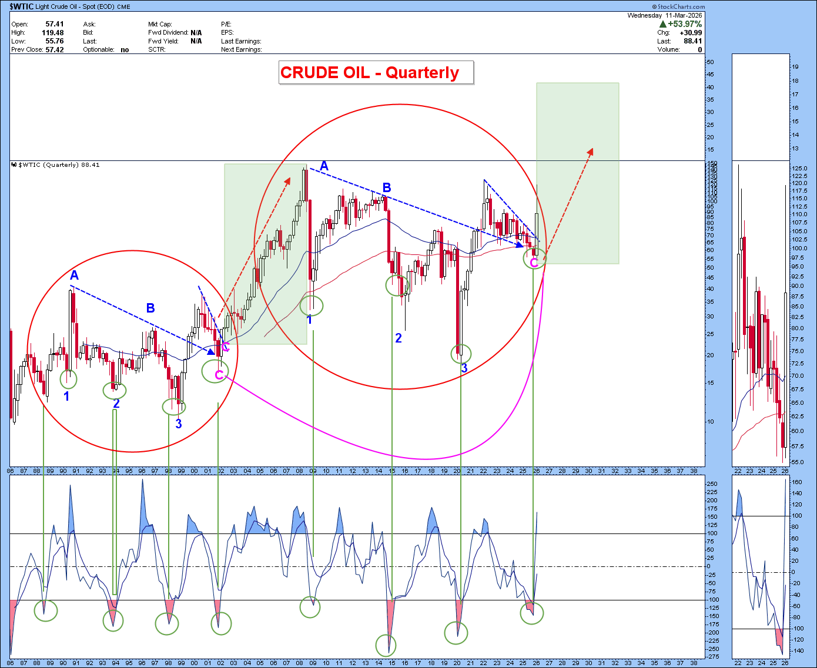Click the candlestick legend icon beside $WTIC (Quarterly)
The height and width of the screenshot is (668, 817).
click(14, 165)
